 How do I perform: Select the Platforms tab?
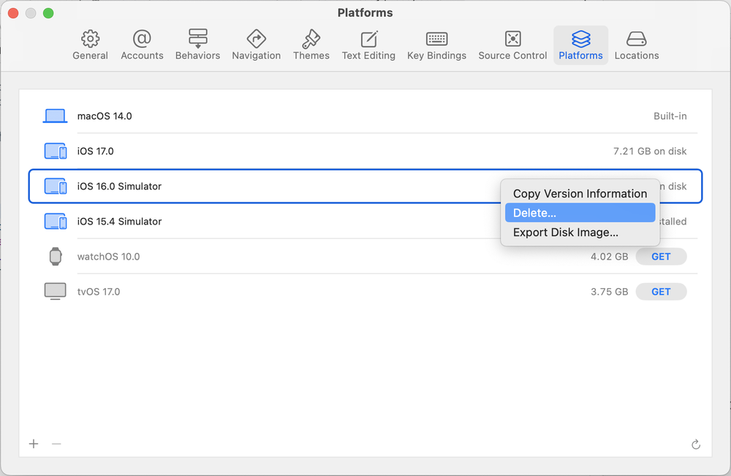point(580,45)
